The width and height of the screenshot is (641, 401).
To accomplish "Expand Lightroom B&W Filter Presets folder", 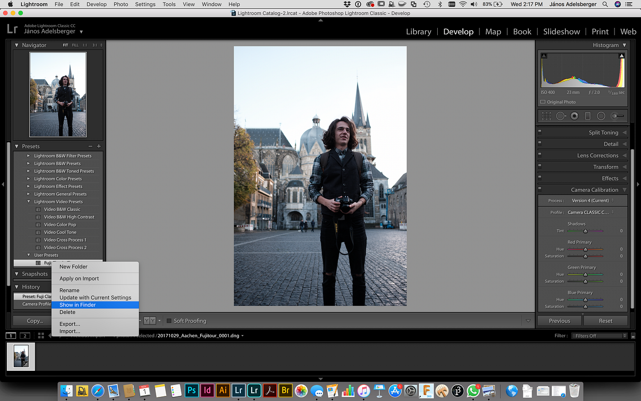I will coord(28,156).
